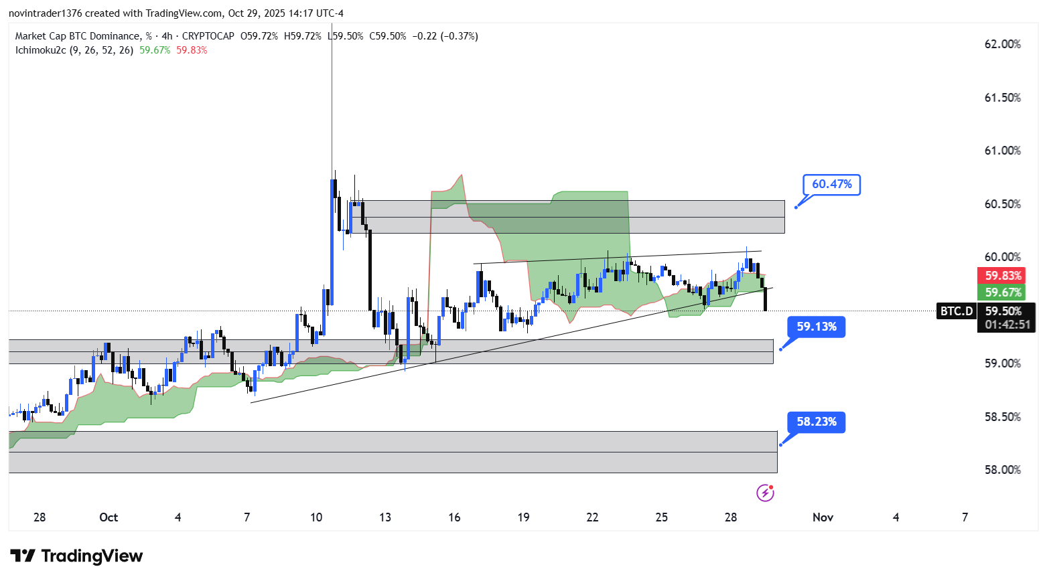Viewport: 1047px width, 581px height.
Task: Click the black BTC.D symbol tag
Action: (956, 311)
